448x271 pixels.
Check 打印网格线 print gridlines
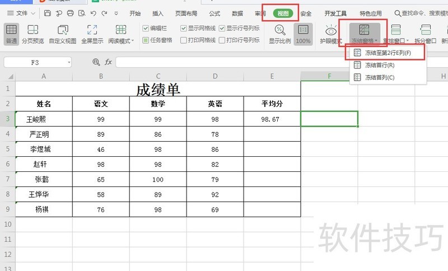point(184,40)
